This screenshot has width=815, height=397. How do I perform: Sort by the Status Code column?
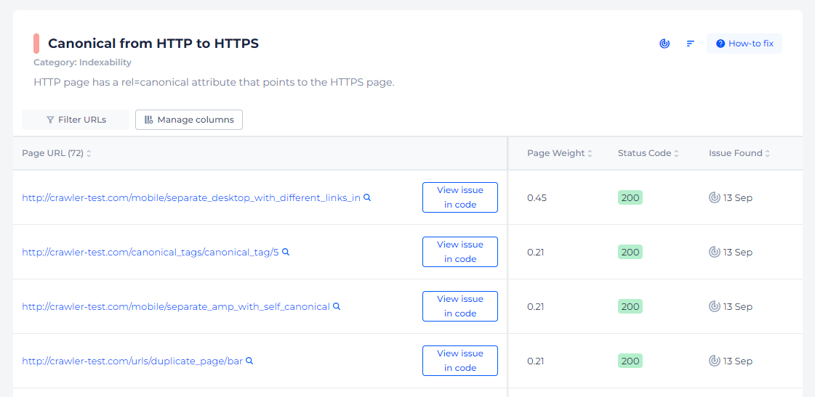[x=649, y=153]
